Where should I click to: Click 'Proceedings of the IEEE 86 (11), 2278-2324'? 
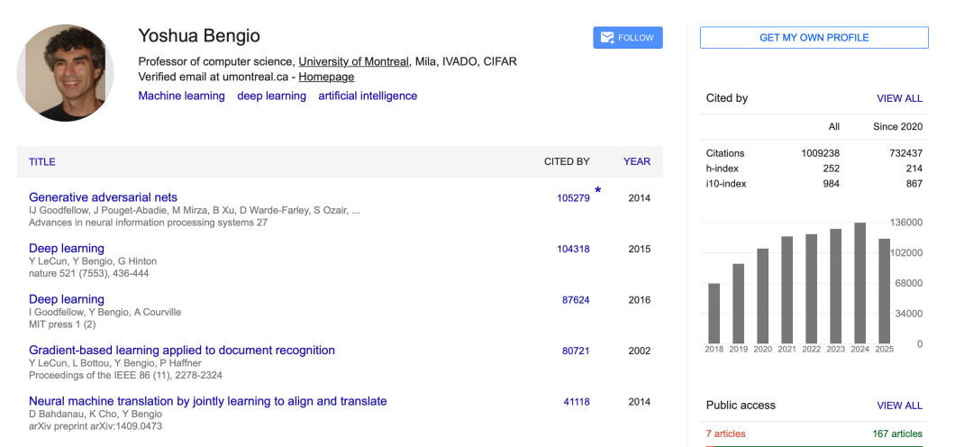click(x=125, y=376)
